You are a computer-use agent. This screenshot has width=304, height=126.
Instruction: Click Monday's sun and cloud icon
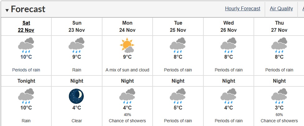[x=127, y=45]
